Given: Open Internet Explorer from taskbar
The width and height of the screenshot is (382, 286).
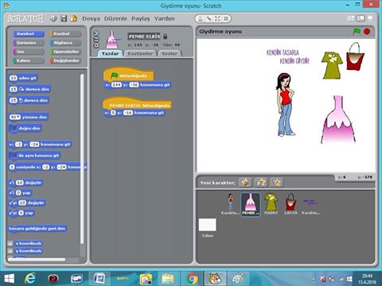Looking at the screenshot, I should click(x=29, y=279).
